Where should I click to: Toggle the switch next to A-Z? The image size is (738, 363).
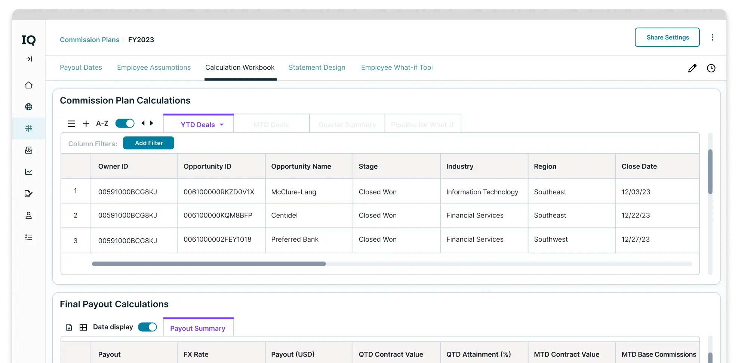pyautogui.click(x=125, y=123)
